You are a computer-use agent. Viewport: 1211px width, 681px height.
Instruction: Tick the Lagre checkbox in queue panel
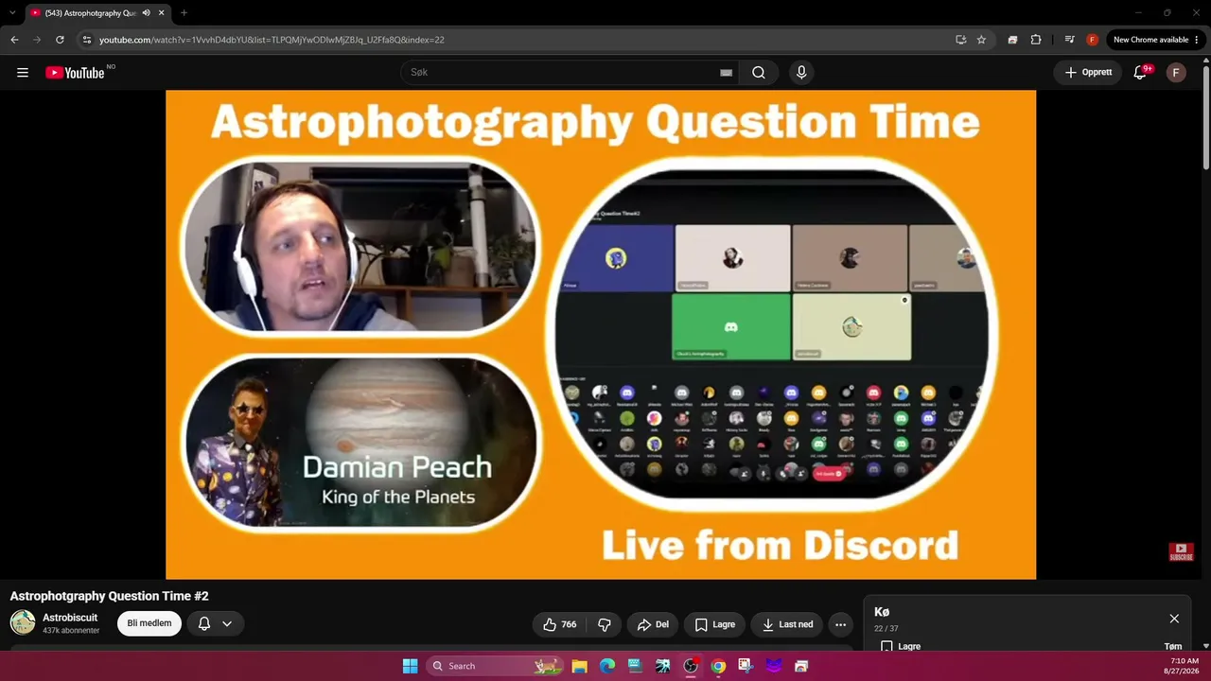coord(886,647)
